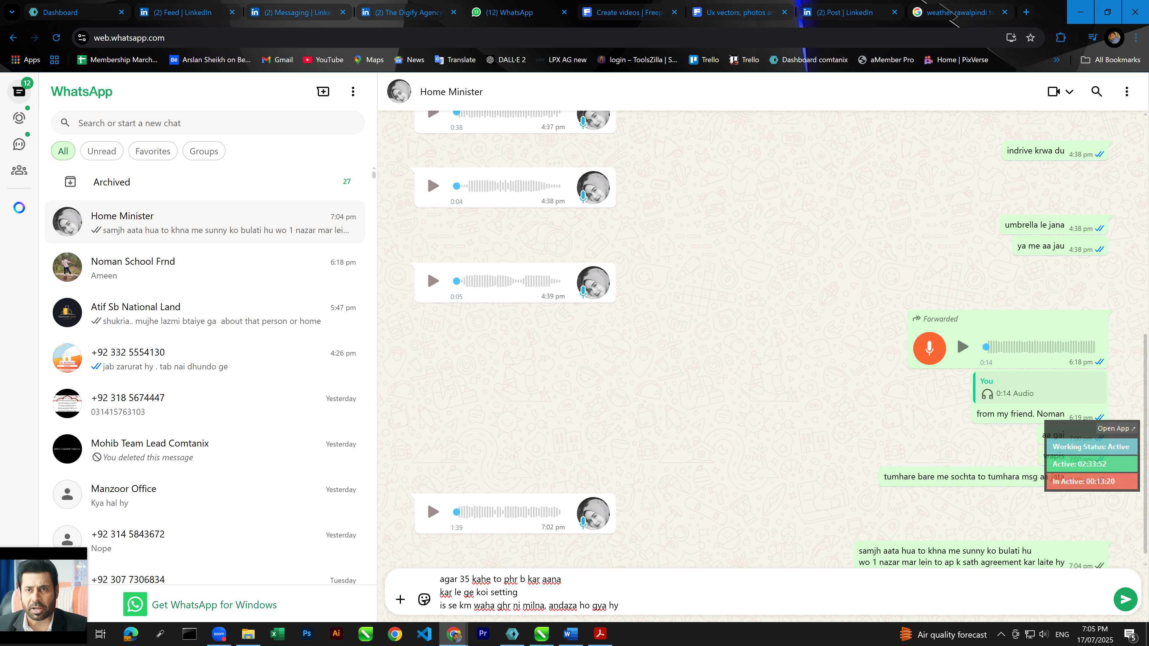Expand the video call dropdown arrow
The height and width of the screenshot is (646, 1149).
coord(1070,92)
